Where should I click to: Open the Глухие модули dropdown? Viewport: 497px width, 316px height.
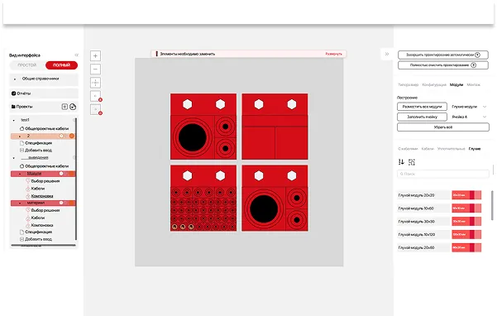[x=469, y=107]
